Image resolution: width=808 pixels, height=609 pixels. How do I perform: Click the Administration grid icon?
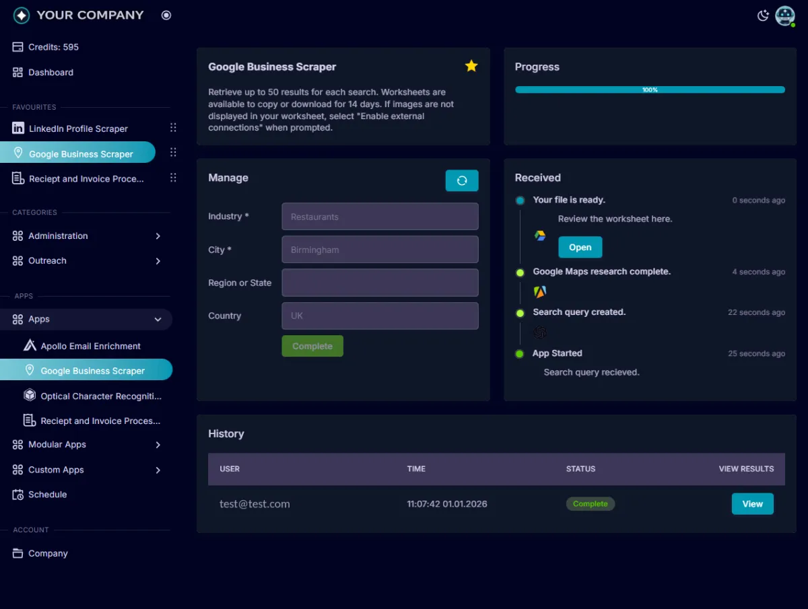[18, 236]
